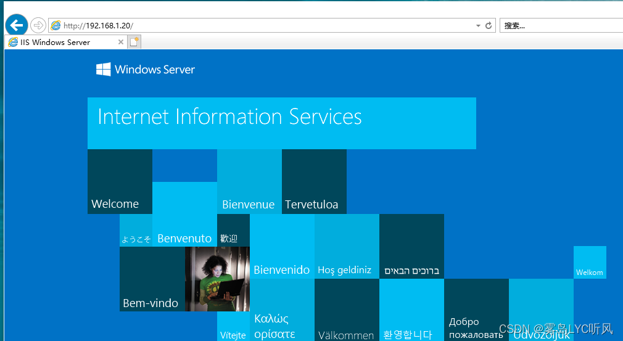Select the Hebrew ברוכים הבאים tile
Screen dimensions: 623x341
tap(411, 247)
